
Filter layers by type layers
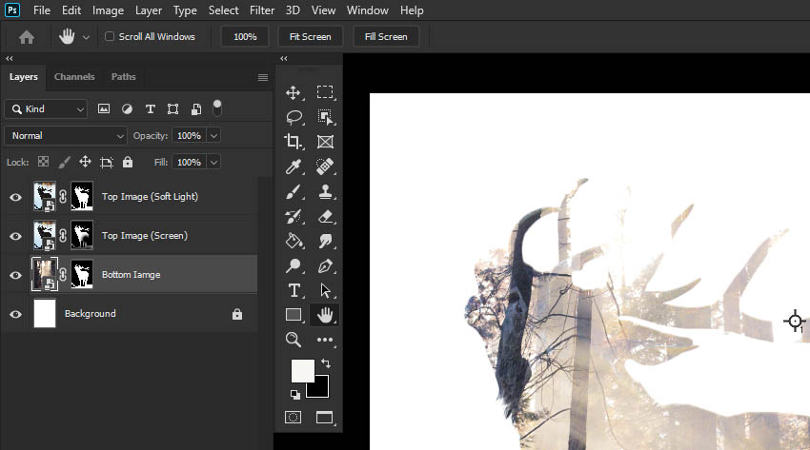tap(151, 108)
